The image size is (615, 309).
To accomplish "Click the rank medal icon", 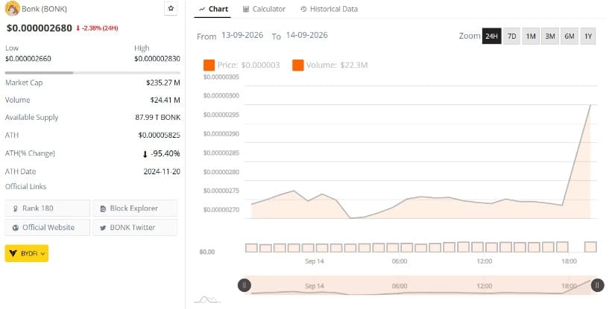I will point(16,208).
